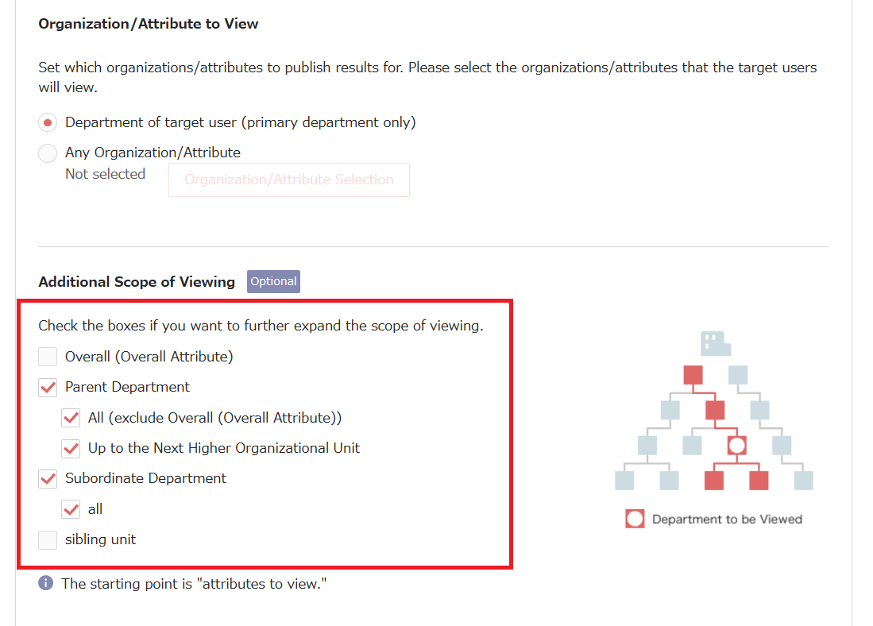The width and height of the screenshot is (873, 626).
Task: Toggle the All (exclude Overall) checkbox
Action: [x=71, y=418]
